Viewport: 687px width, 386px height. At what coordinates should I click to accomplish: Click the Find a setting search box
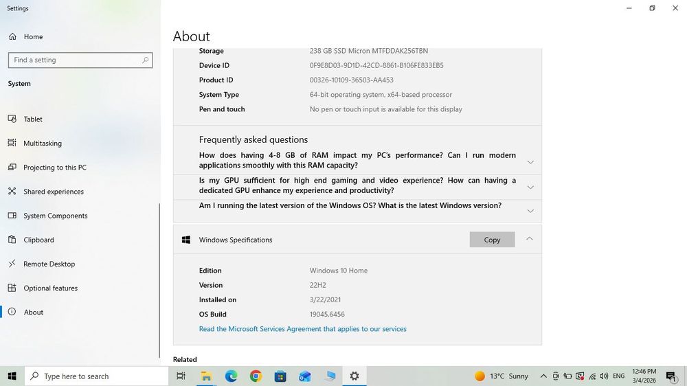pos(80,60)
